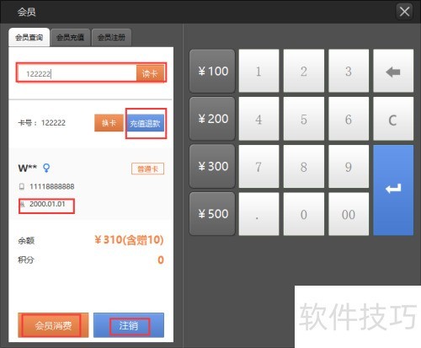
Task: Tap keypad digit 8
Action: (304, 166)
